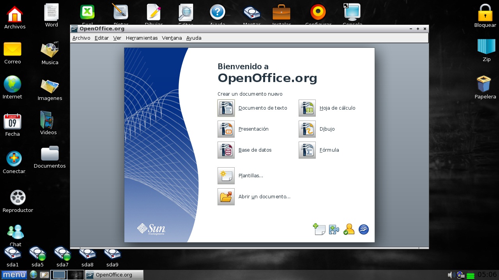Create a new Hoja de cálculo
The image size is (499, 280).
click(307, 108)
